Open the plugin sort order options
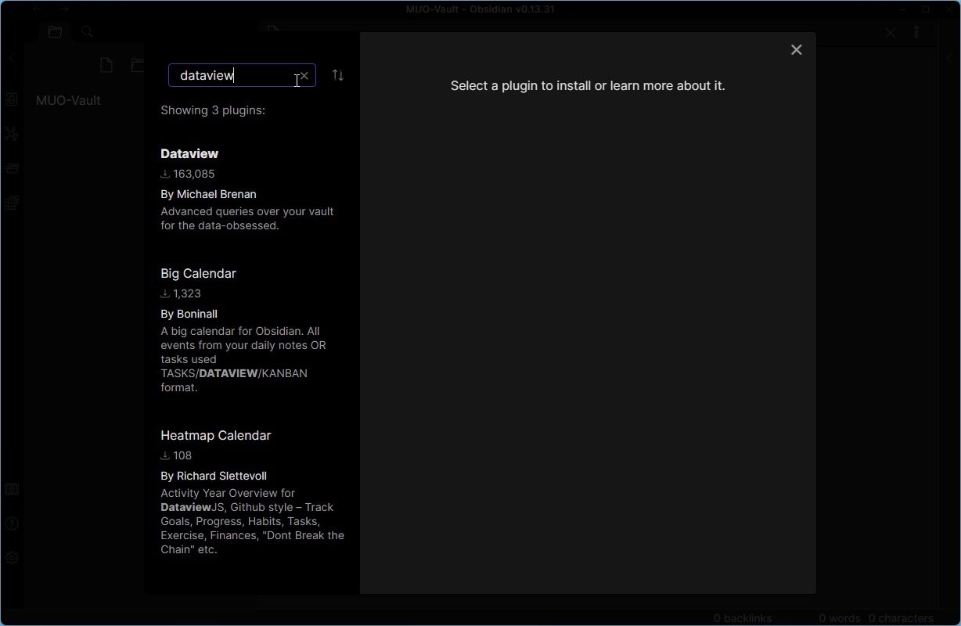The width and height of the screenshot is (961, 626). [338, 75]
